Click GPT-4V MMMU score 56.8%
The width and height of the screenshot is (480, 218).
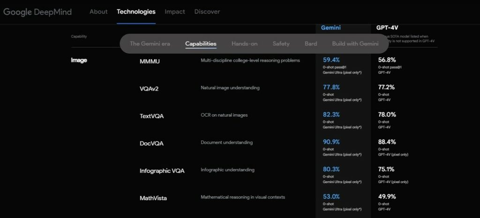click(387, 60)
